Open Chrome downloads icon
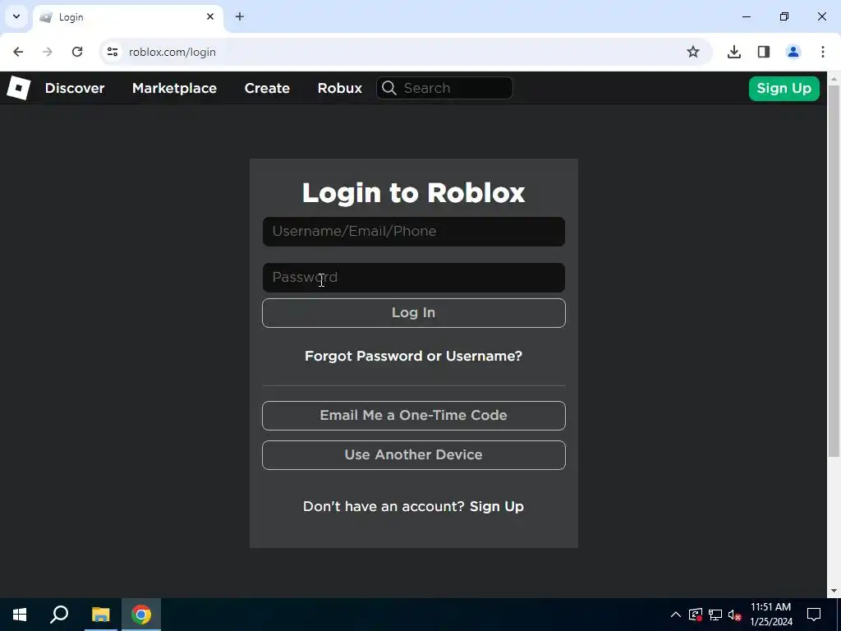841x631 pixels. (734, 52)
